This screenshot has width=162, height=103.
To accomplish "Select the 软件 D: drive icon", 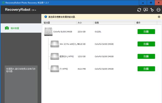I will click(x=55, y=56).
